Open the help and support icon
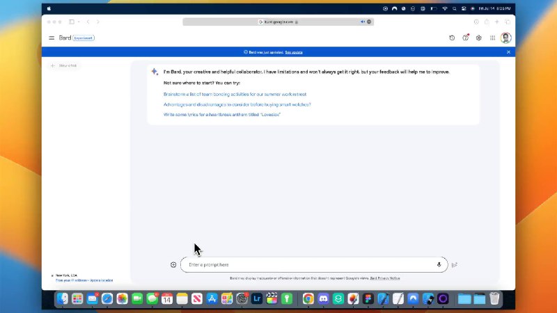The width and height of the screenshot is (557, 313). [465, 38]
